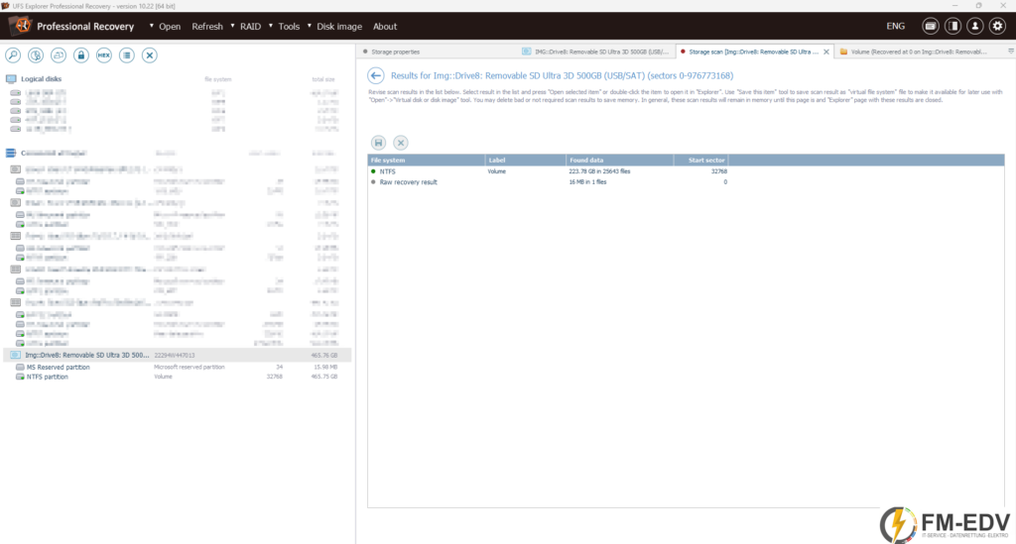Click the Professional Recovery logo icon
1016x544 pixels.
coord(21,26)
